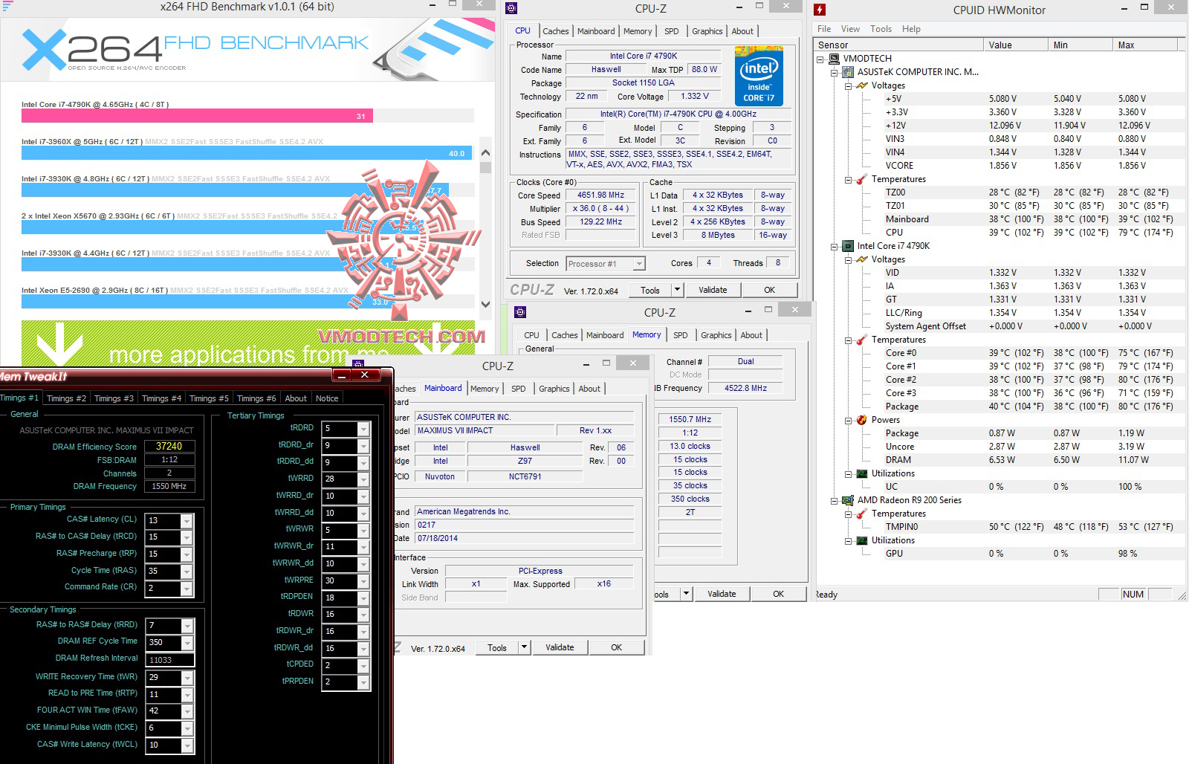Collapse the ASUSTeK COMPUTER INC. tree node
Viewport: 1189px width, 764px height.
pyautogui.click(x=834, y=72)
